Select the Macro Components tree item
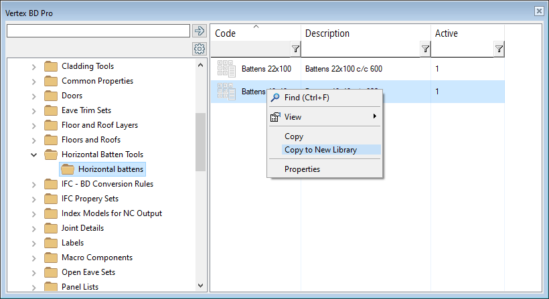Viewport: 549px width, 299px height. [96, 258]
